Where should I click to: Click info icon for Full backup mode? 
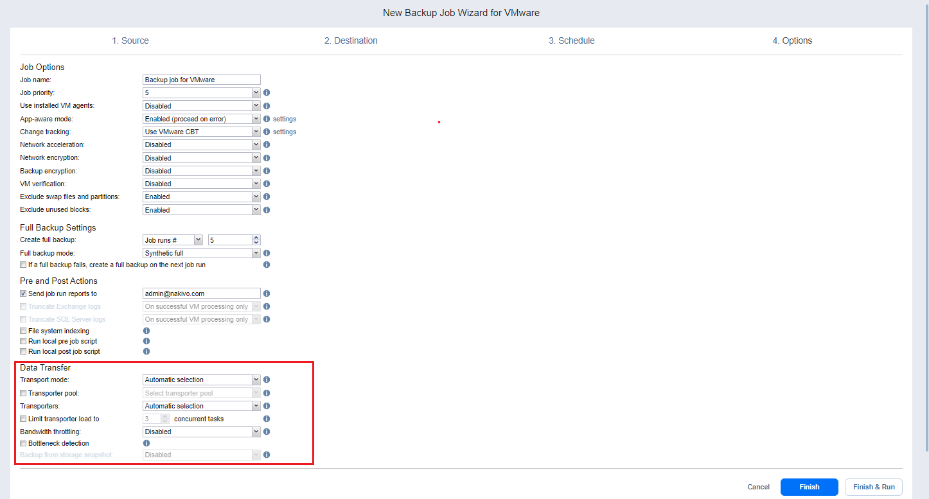267,253
